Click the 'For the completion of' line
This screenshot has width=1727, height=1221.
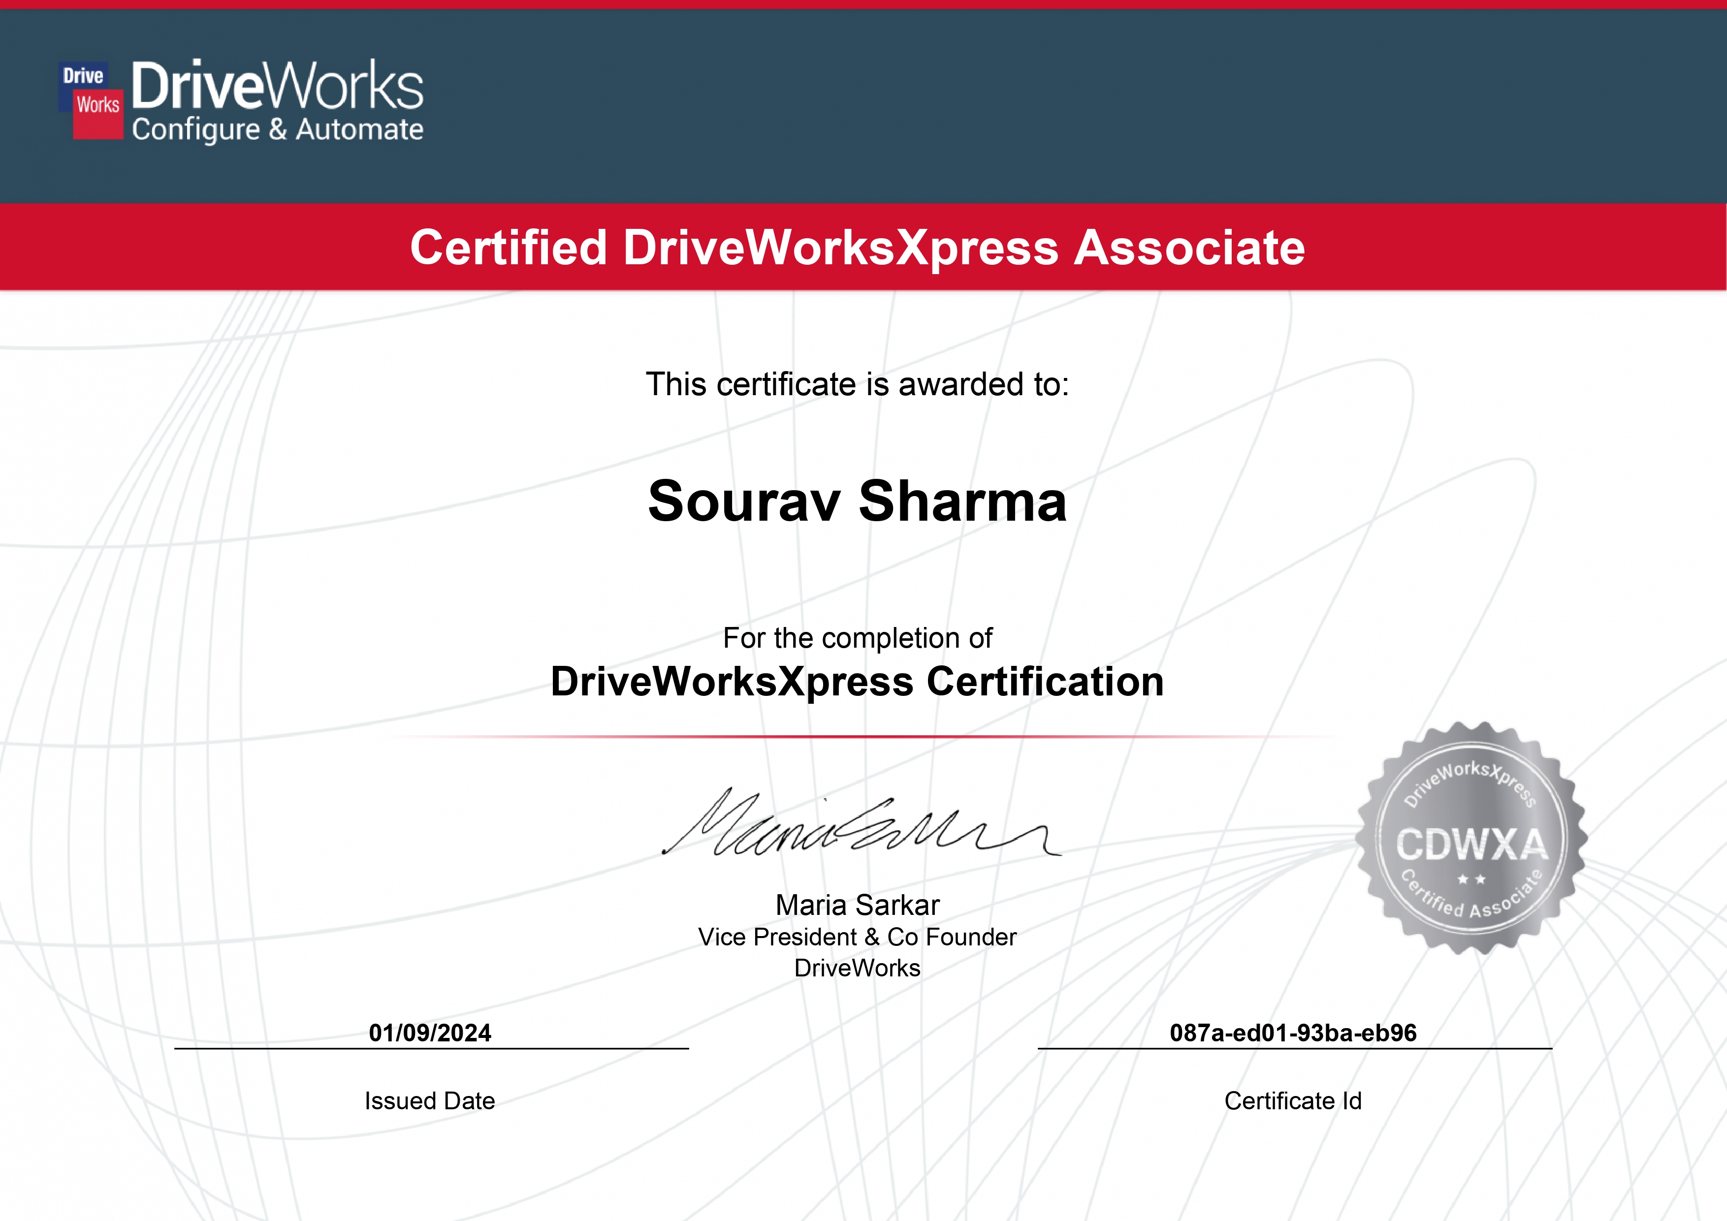click(858, 638)
